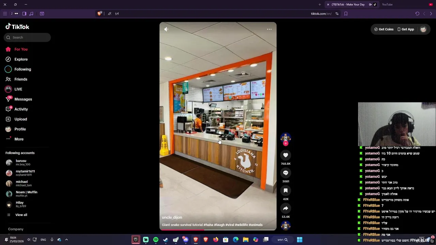Click the taskbar microphone icon
Viewport: 436px width, 245px height.
click(52, 240)
